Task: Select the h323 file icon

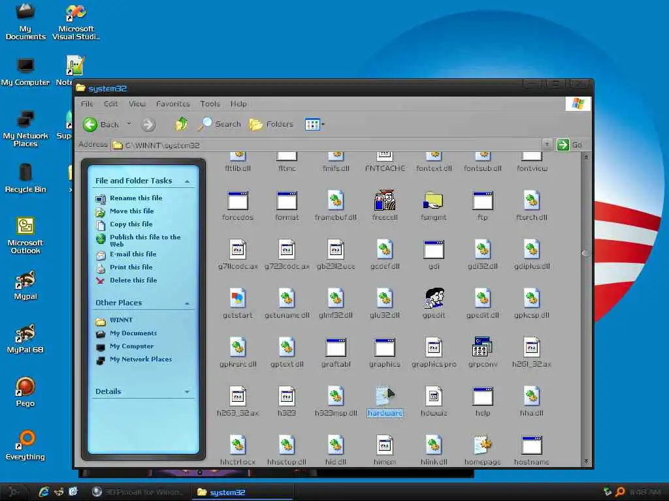Action: point(287,396)
